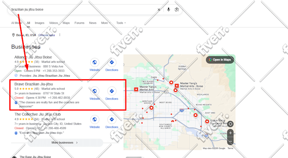Viewport: 288px width, 158px height.
Task: Select Master Yang's Martial Arts - Boise map marker
Action: coord(177,86)
